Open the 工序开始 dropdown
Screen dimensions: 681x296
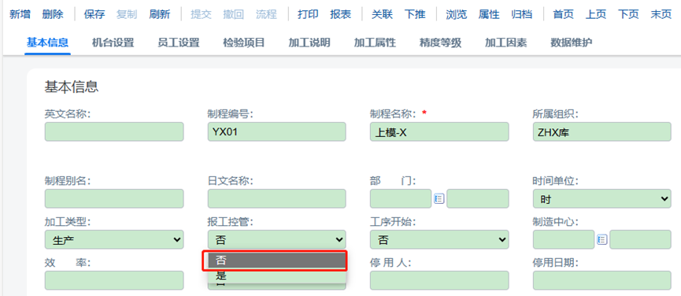tap(439, 239)
